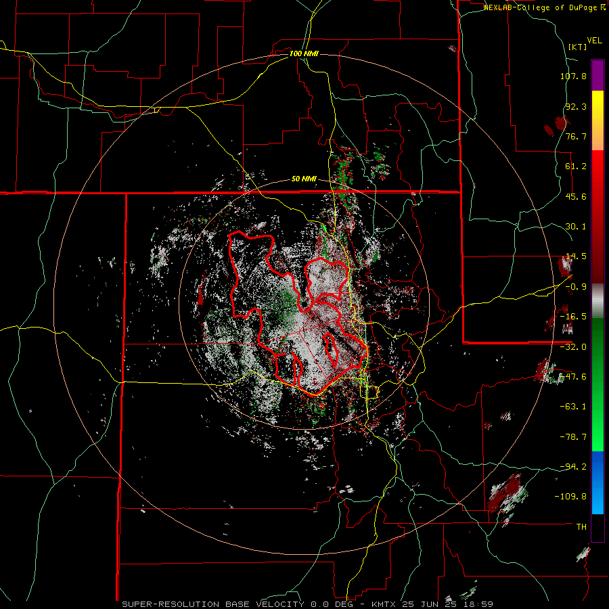This screenshot has width=609, height=609.
Task: Click the 30.1 legend value
Action: [576, 227]
